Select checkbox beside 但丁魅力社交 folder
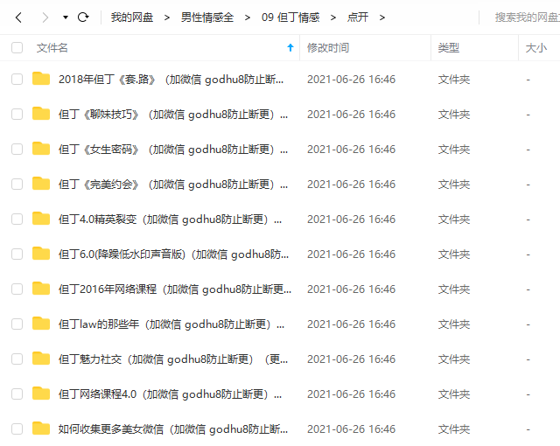This screenshot has width=560, height=446. [x=17, y=359]
